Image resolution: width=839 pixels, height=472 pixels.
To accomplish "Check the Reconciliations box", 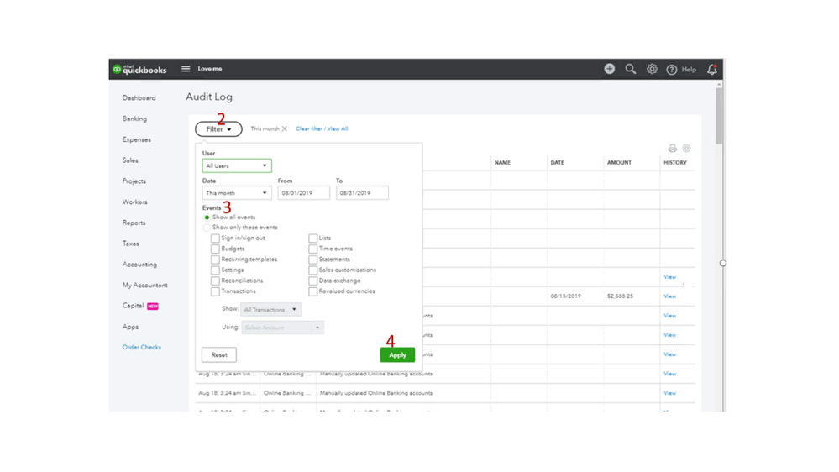I will click(x=215, y=281).
